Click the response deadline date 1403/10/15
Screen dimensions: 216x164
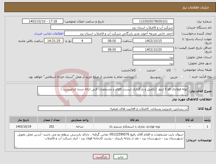click(x=153, y=41)
